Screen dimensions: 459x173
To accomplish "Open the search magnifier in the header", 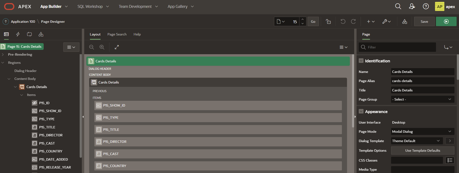I will (x=398, y=6).
